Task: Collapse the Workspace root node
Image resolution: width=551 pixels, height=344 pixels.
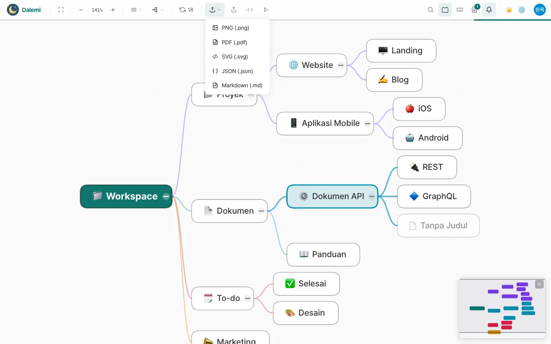Action: click(166, 197)
